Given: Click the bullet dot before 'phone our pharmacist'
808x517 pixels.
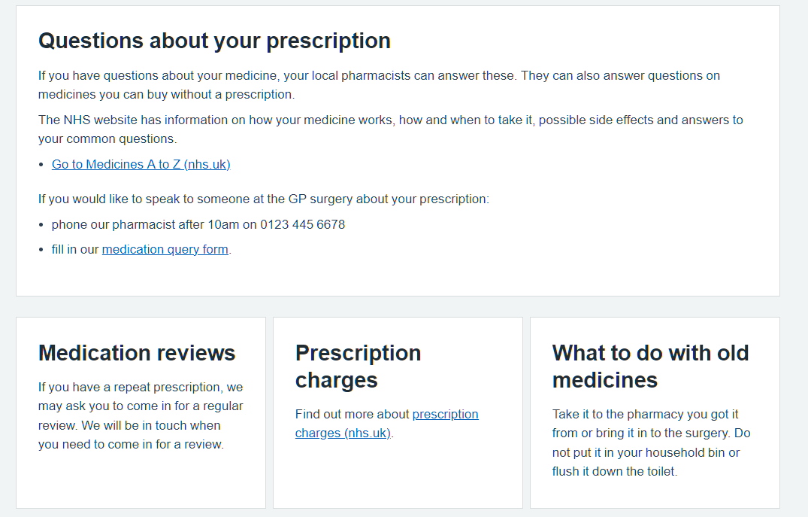Looking at the screenshot, I should pyautogui.click(x=41, y=225).
